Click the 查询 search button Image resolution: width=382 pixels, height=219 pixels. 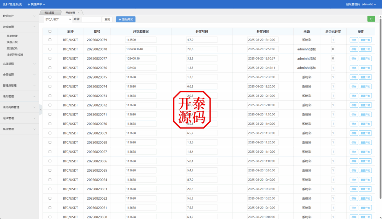[x=107, y=19]
